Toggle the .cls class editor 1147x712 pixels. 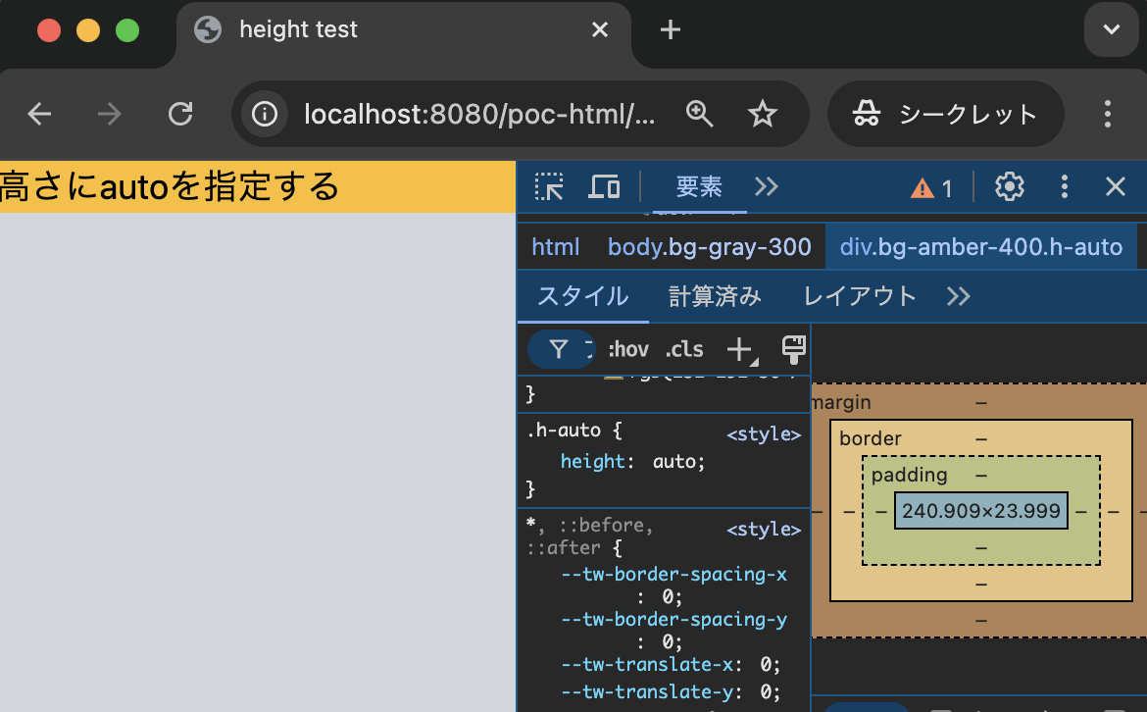(684, 350)
